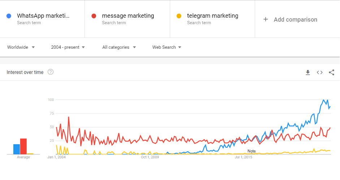Share the Interest over time chart
340x180 pixels.
(331, 73)
